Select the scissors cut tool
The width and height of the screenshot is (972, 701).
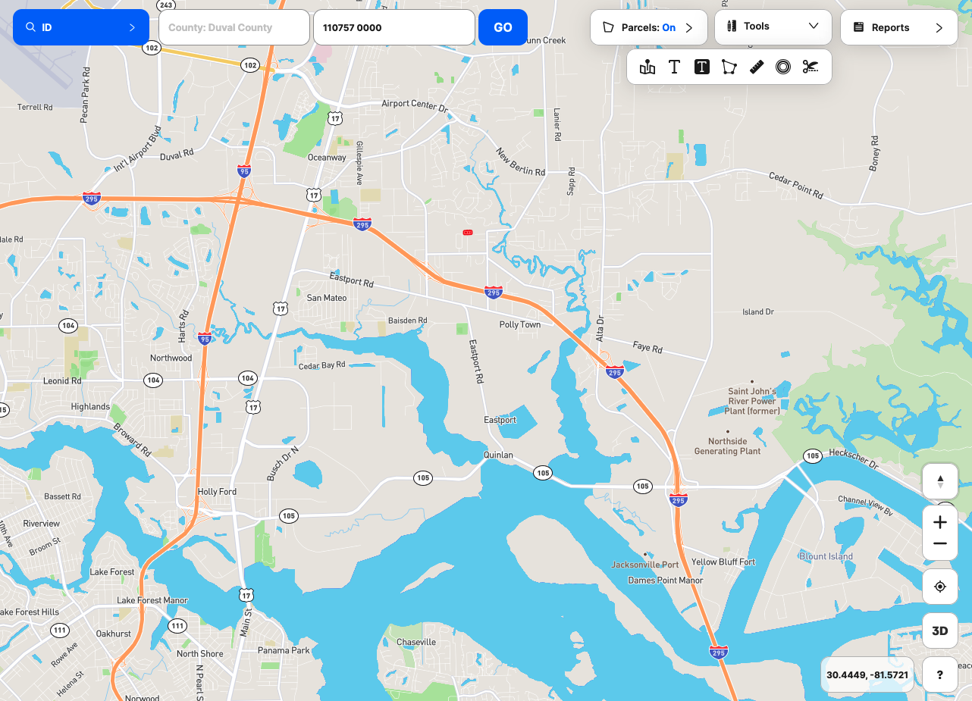(x=811, y=67)
